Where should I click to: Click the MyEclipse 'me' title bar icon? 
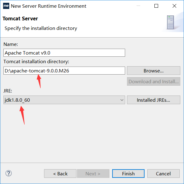click(6, 6)
